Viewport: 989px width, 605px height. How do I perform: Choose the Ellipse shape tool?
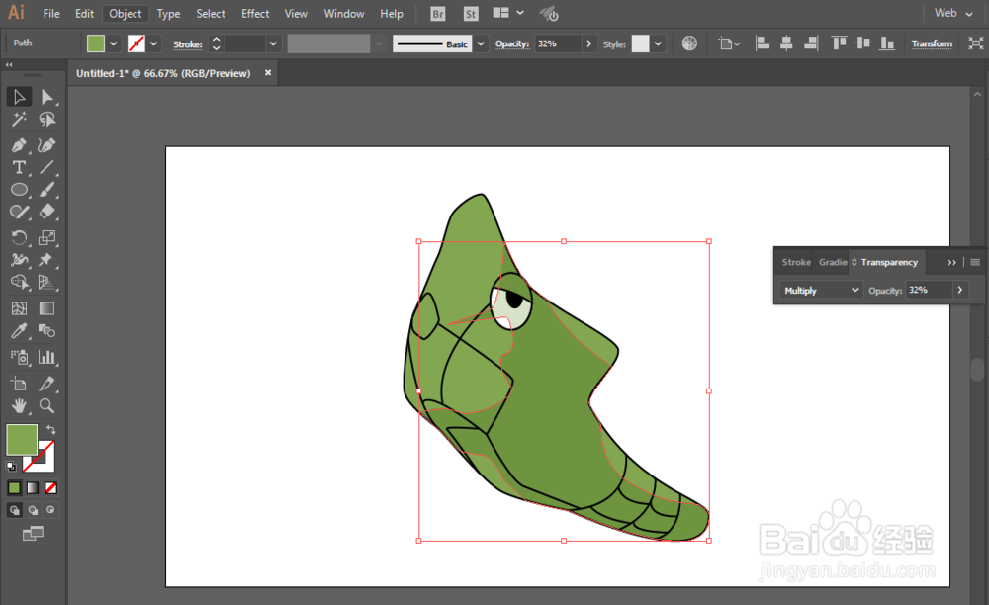[19, 189]
